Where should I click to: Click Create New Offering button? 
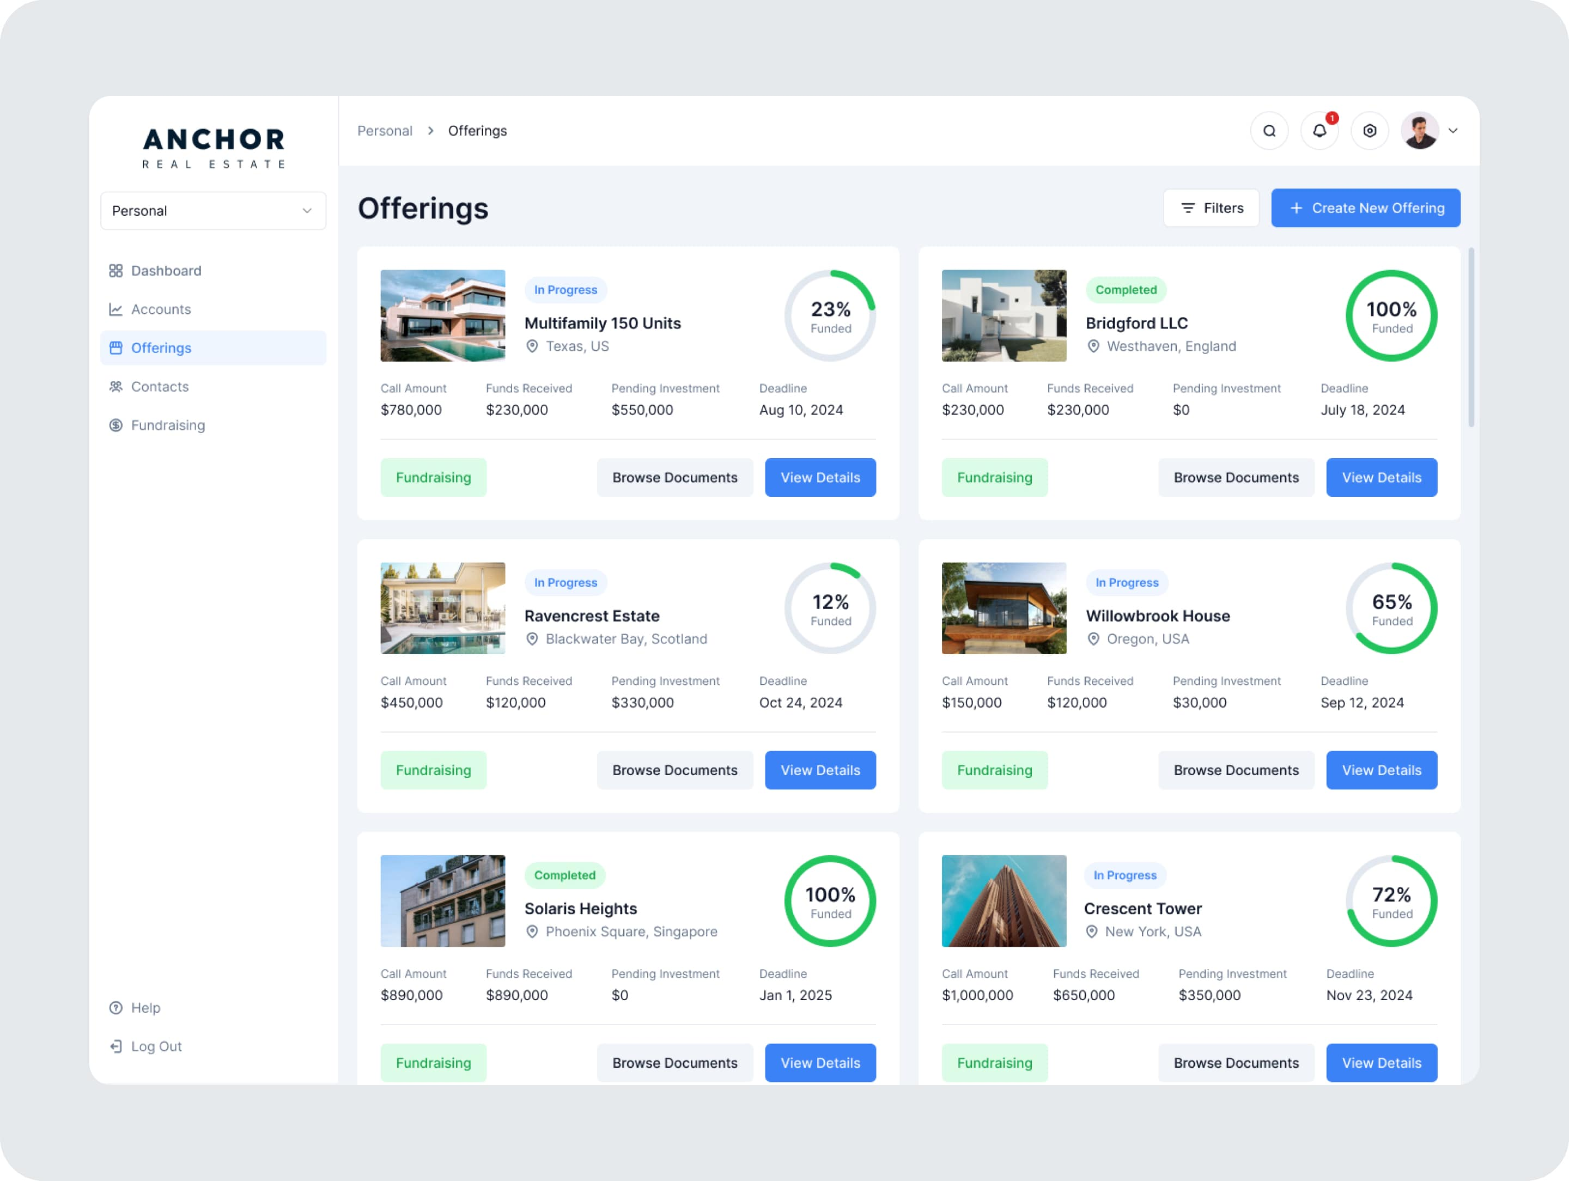pos(1365,208)
